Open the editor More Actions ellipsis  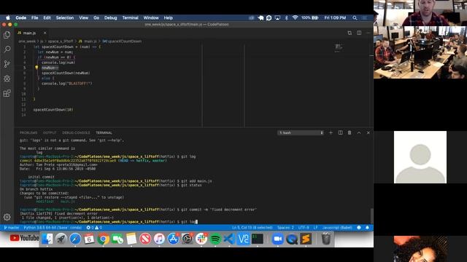[368, 33]
